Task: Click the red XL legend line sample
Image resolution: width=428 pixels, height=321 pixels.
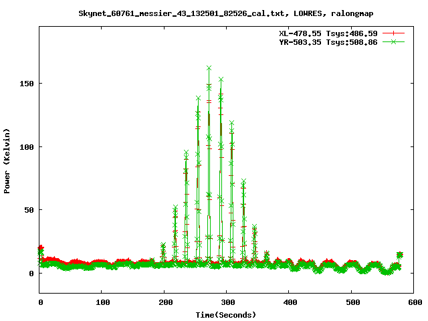Action: (393, 33)
